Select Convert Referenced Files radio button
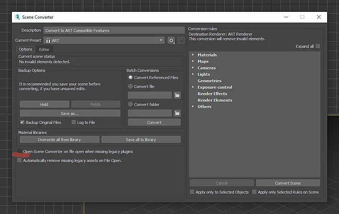The width and height of the screenshot is (339, 214). [130, 77]
